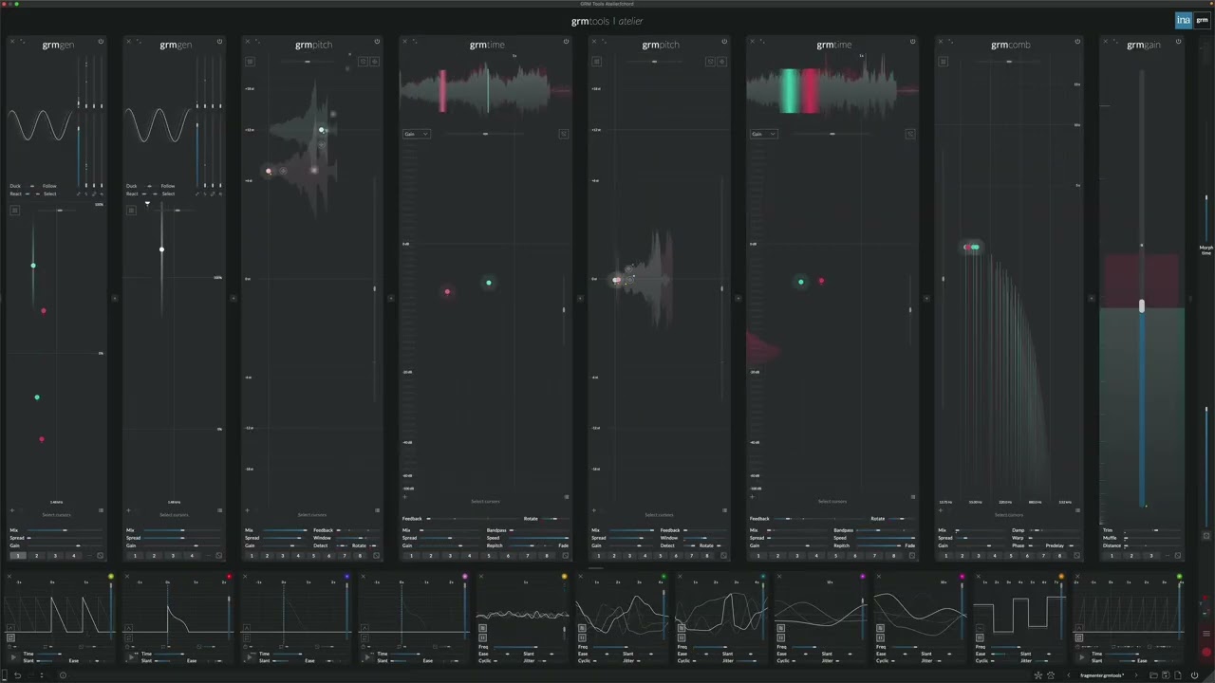Close the grmcomb module
The width and height of the screenshot is (1215, 683).
click(941, 41)
